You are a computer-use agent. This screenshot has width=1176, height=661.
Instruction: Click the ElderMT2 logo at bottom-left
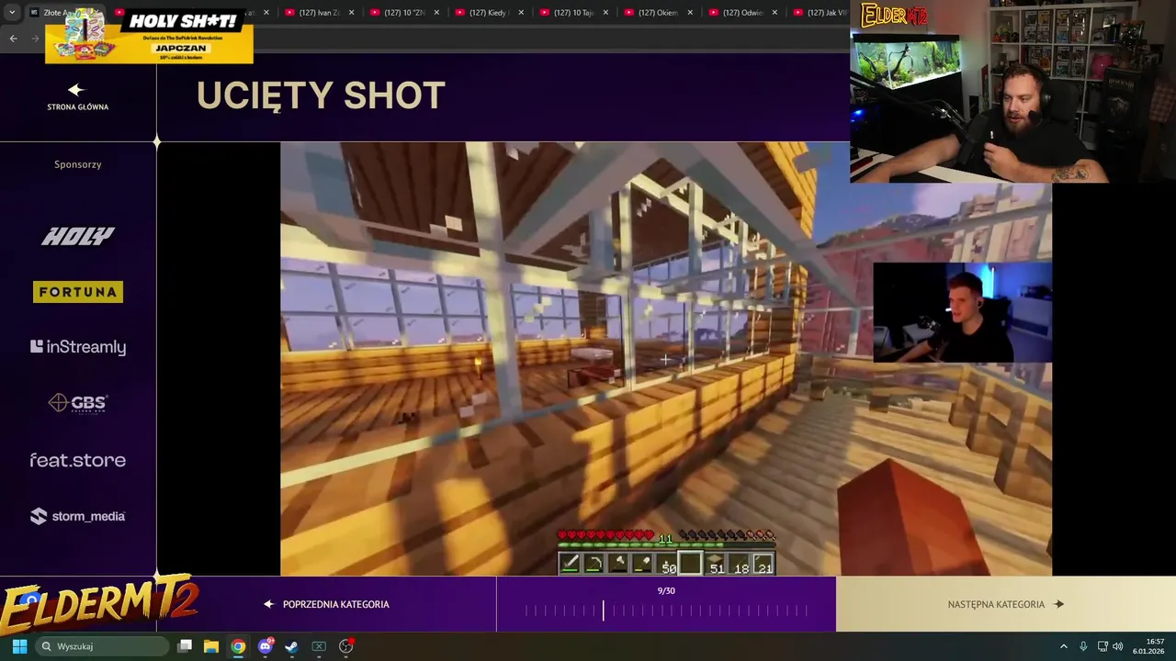coord(99,606)
